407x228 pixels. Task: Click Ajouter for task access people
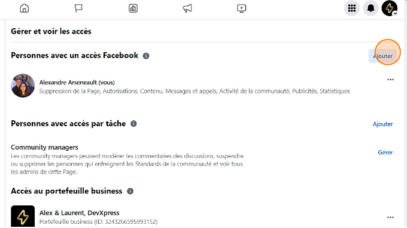(382, 124)
